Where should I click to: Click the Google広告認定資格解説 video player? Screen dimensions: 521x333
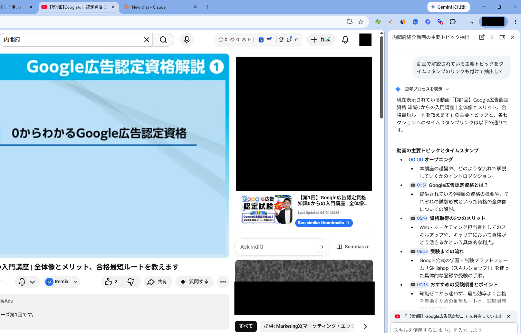[114, 155]
